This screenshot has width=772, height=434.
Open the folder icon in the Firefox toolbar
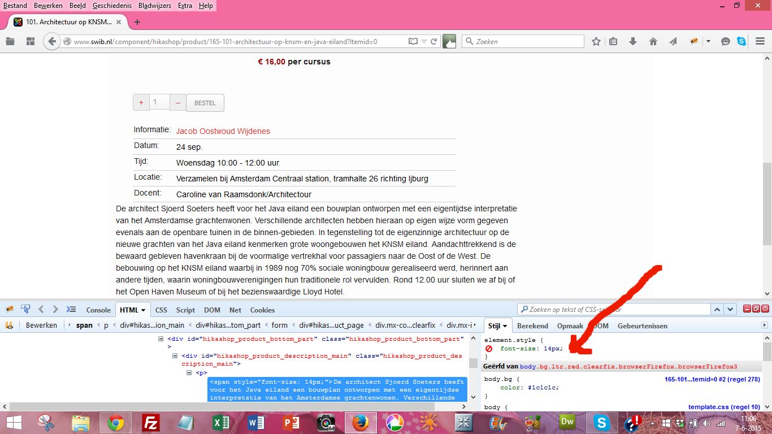10,41
